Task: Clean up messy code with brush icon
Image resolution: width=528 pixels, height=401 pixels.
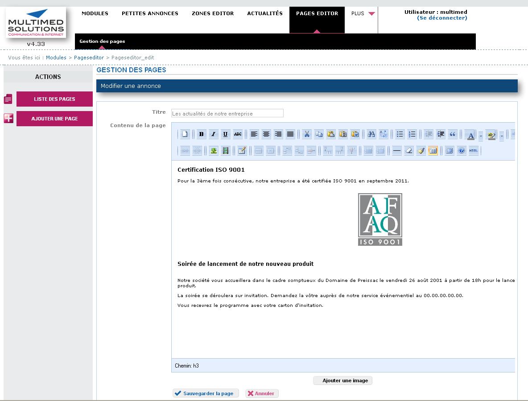Action: (x=421, y=150)
